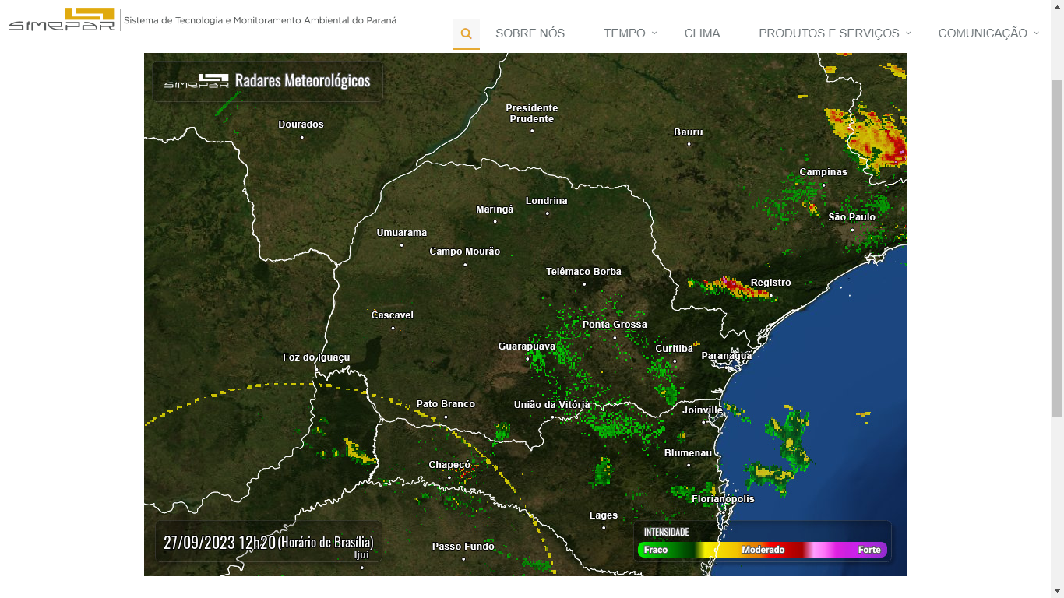Click the INTENSIDADE legend heading
Screen dimensions: 1064x598
[667, 532]
